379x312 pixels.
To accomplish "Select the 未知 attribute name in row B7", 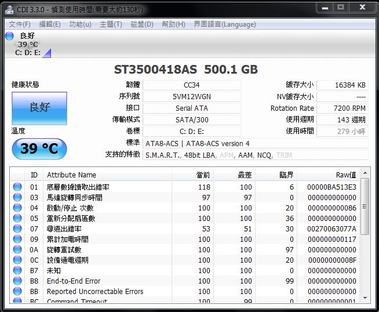I will (54, 270).
